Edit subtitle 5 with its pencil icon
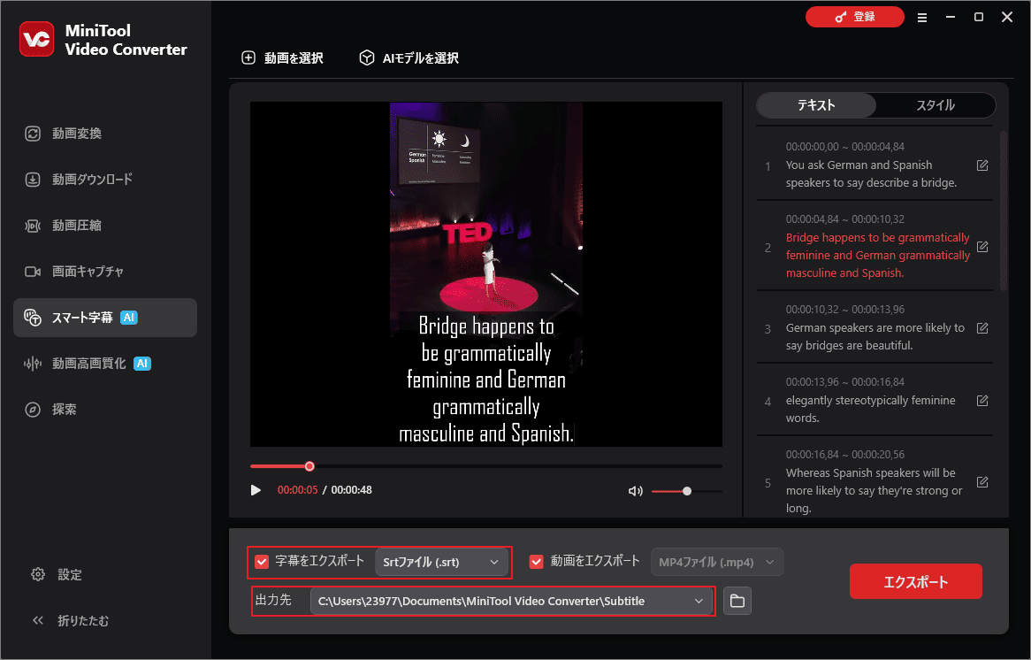This screenshot has width=1031, height=660. pyautogui.click(x=982, y=481)
